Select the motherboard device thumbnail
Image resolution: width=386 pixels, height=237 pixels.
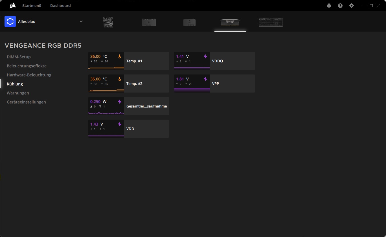coord(108,22)
